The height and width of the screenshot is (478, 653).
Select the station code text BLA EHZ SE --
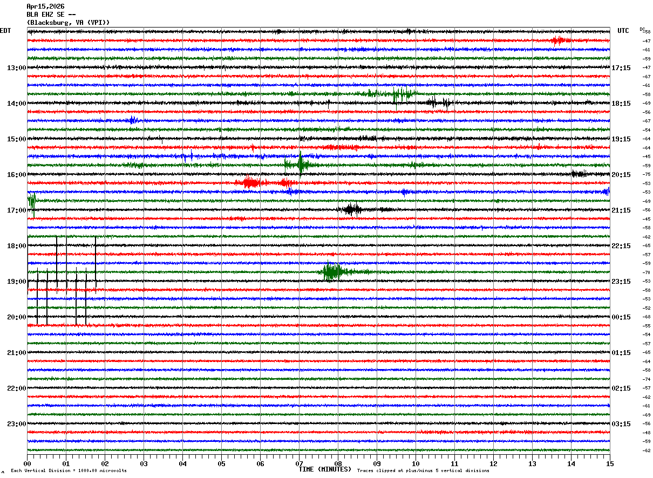(x=51, y=15)
